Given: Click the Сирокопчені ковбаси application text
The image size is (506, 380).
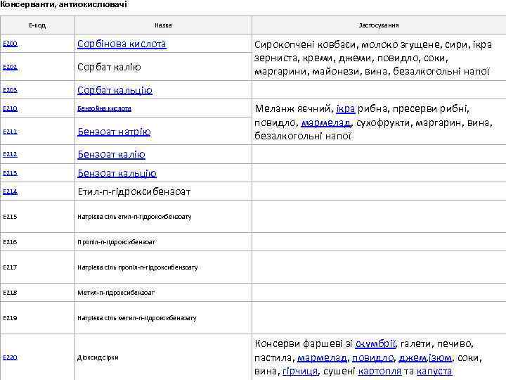Looking at the screenshot, I should (x=373, y=58).
